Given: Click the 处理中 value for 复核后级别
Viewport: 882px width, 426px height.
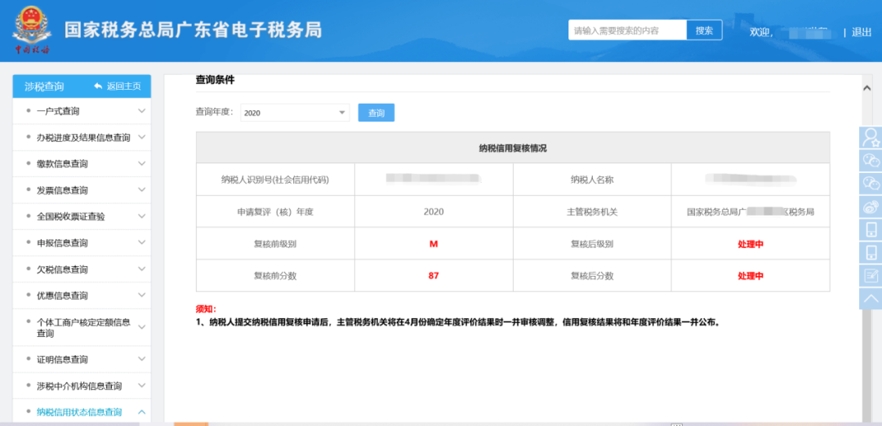Looking at the screenshot, I should pos(751,244).
